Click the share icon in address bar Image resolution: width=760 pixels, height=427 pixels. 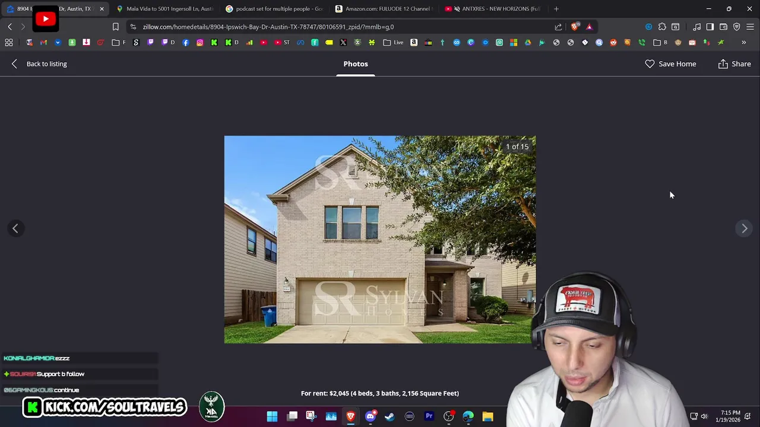(x=558, y=27)
